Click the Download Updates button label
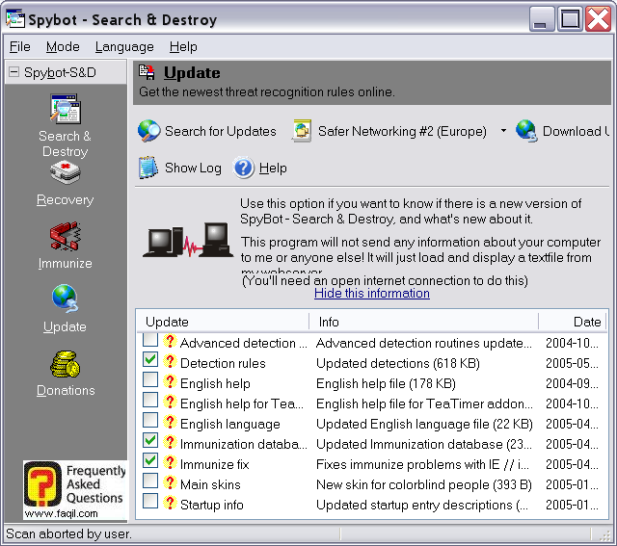Viewport: 617px width, 546px height. (576, 131)
